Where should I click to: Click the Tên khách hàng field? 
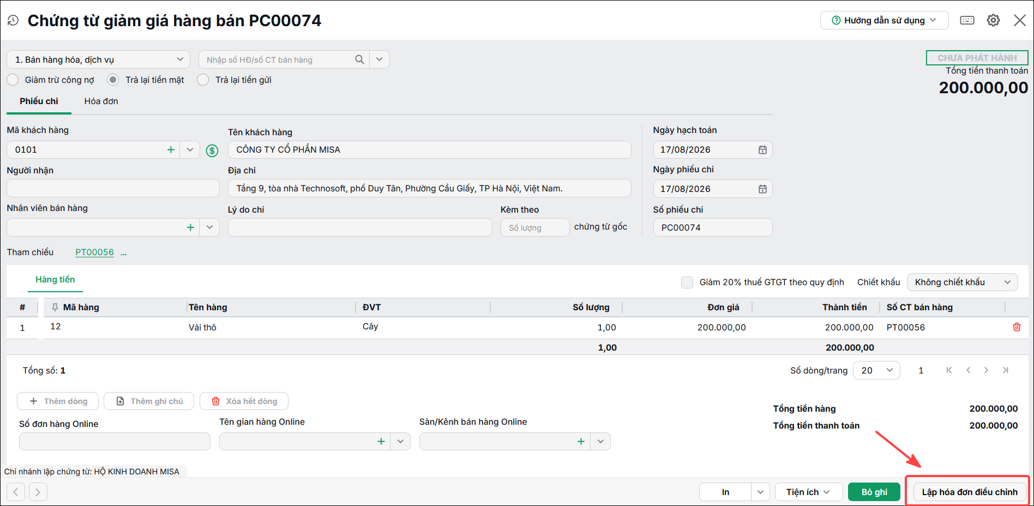coord(430,149)
